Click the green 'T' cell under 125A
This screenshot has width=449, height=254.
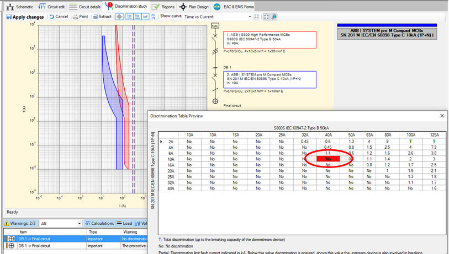(434, 142)
